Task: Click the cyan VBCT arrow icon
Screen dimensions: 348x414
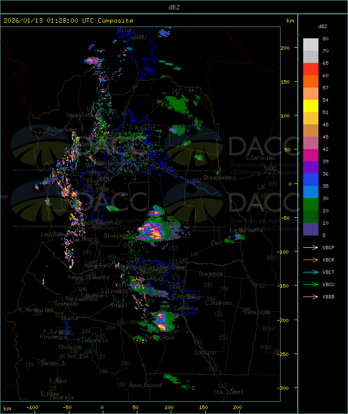Action: click(310, 272)
